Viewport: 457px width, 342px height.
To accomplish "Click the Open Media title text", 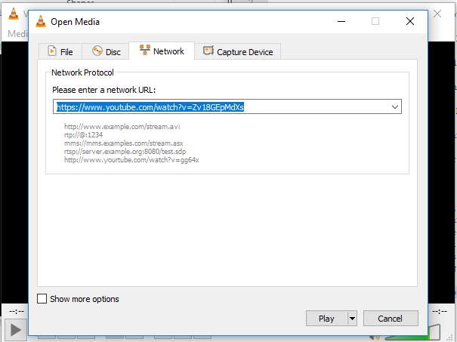I will (76, 22).
